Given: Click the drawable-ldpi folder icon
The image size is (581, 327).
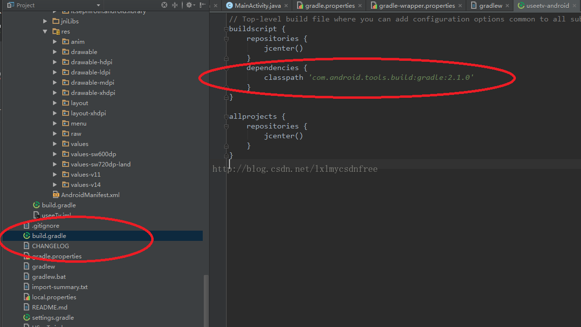Looking at the screenshot, I should pos(66,72).
